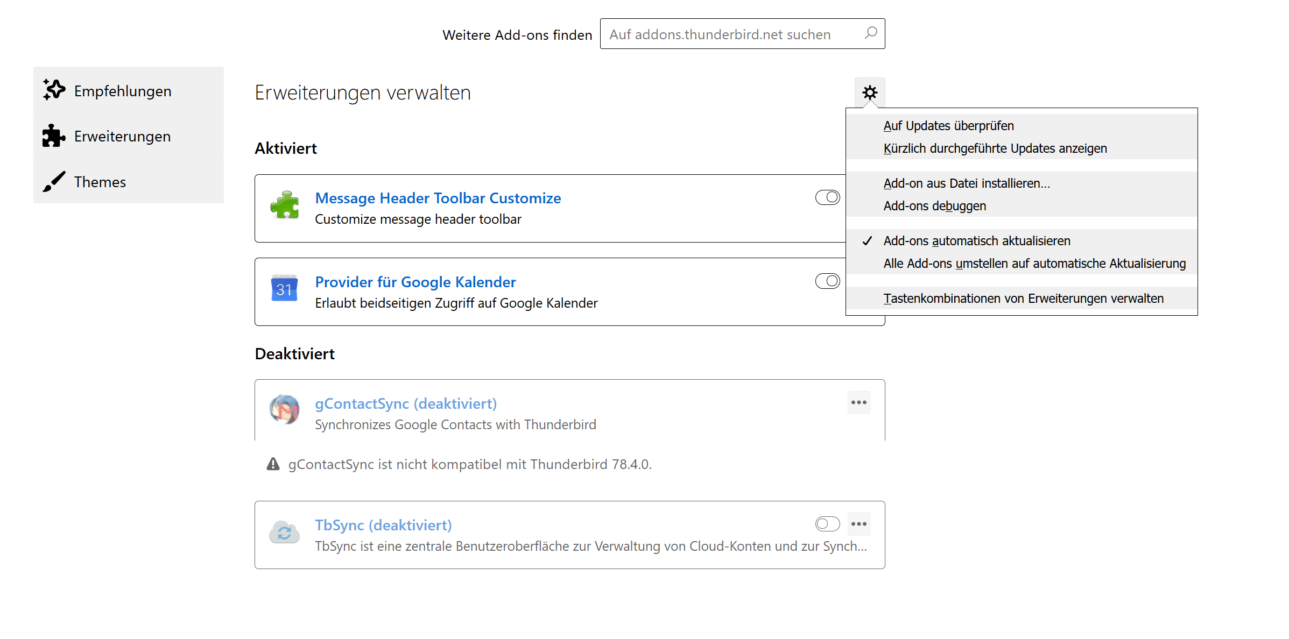
Task: Open TbSync (deaktiviert) details link
Action: (x=383, y=525)
